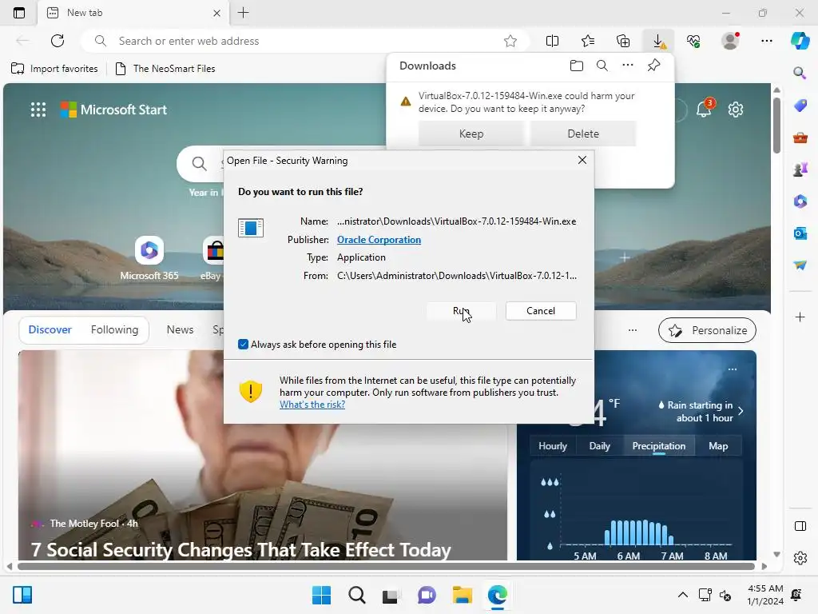Screen dimensions: 818x614
Task: Open sidebar Search icon
Action: point(800,73)
